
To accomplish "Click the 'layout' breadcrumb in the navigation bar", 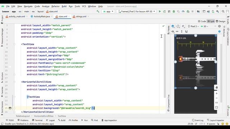I will tap(40, 11).
